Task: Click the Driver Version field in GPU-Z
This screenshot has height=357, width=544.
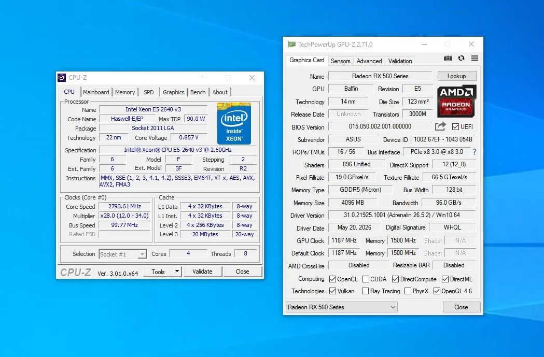Action: (402, 215)
